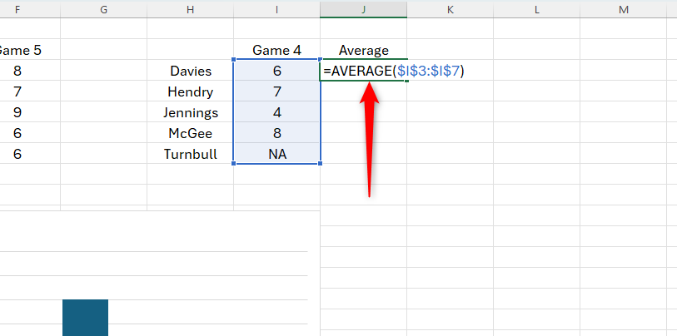Select column F header
This screenshot has height=336, width=677.
tap(17, 9)
